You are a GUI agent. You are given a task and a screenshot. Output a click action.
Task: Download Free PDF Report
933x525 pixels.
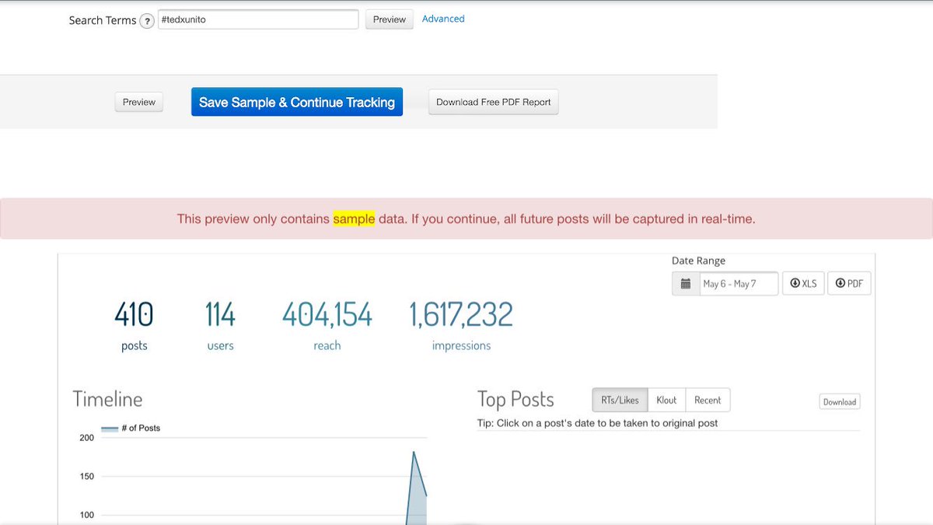click(x=494, y=102)
